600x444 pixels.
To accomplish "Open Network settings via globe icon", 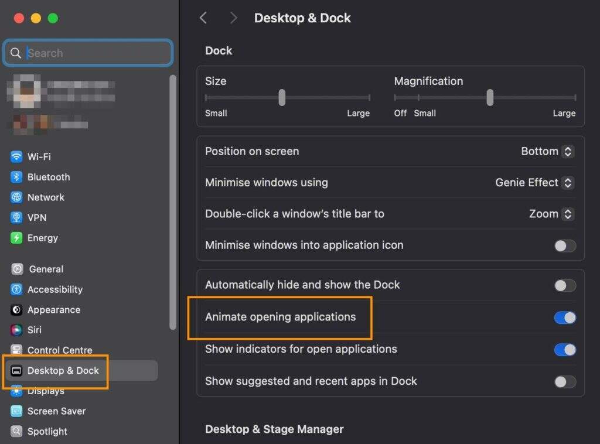I will 16,197.
